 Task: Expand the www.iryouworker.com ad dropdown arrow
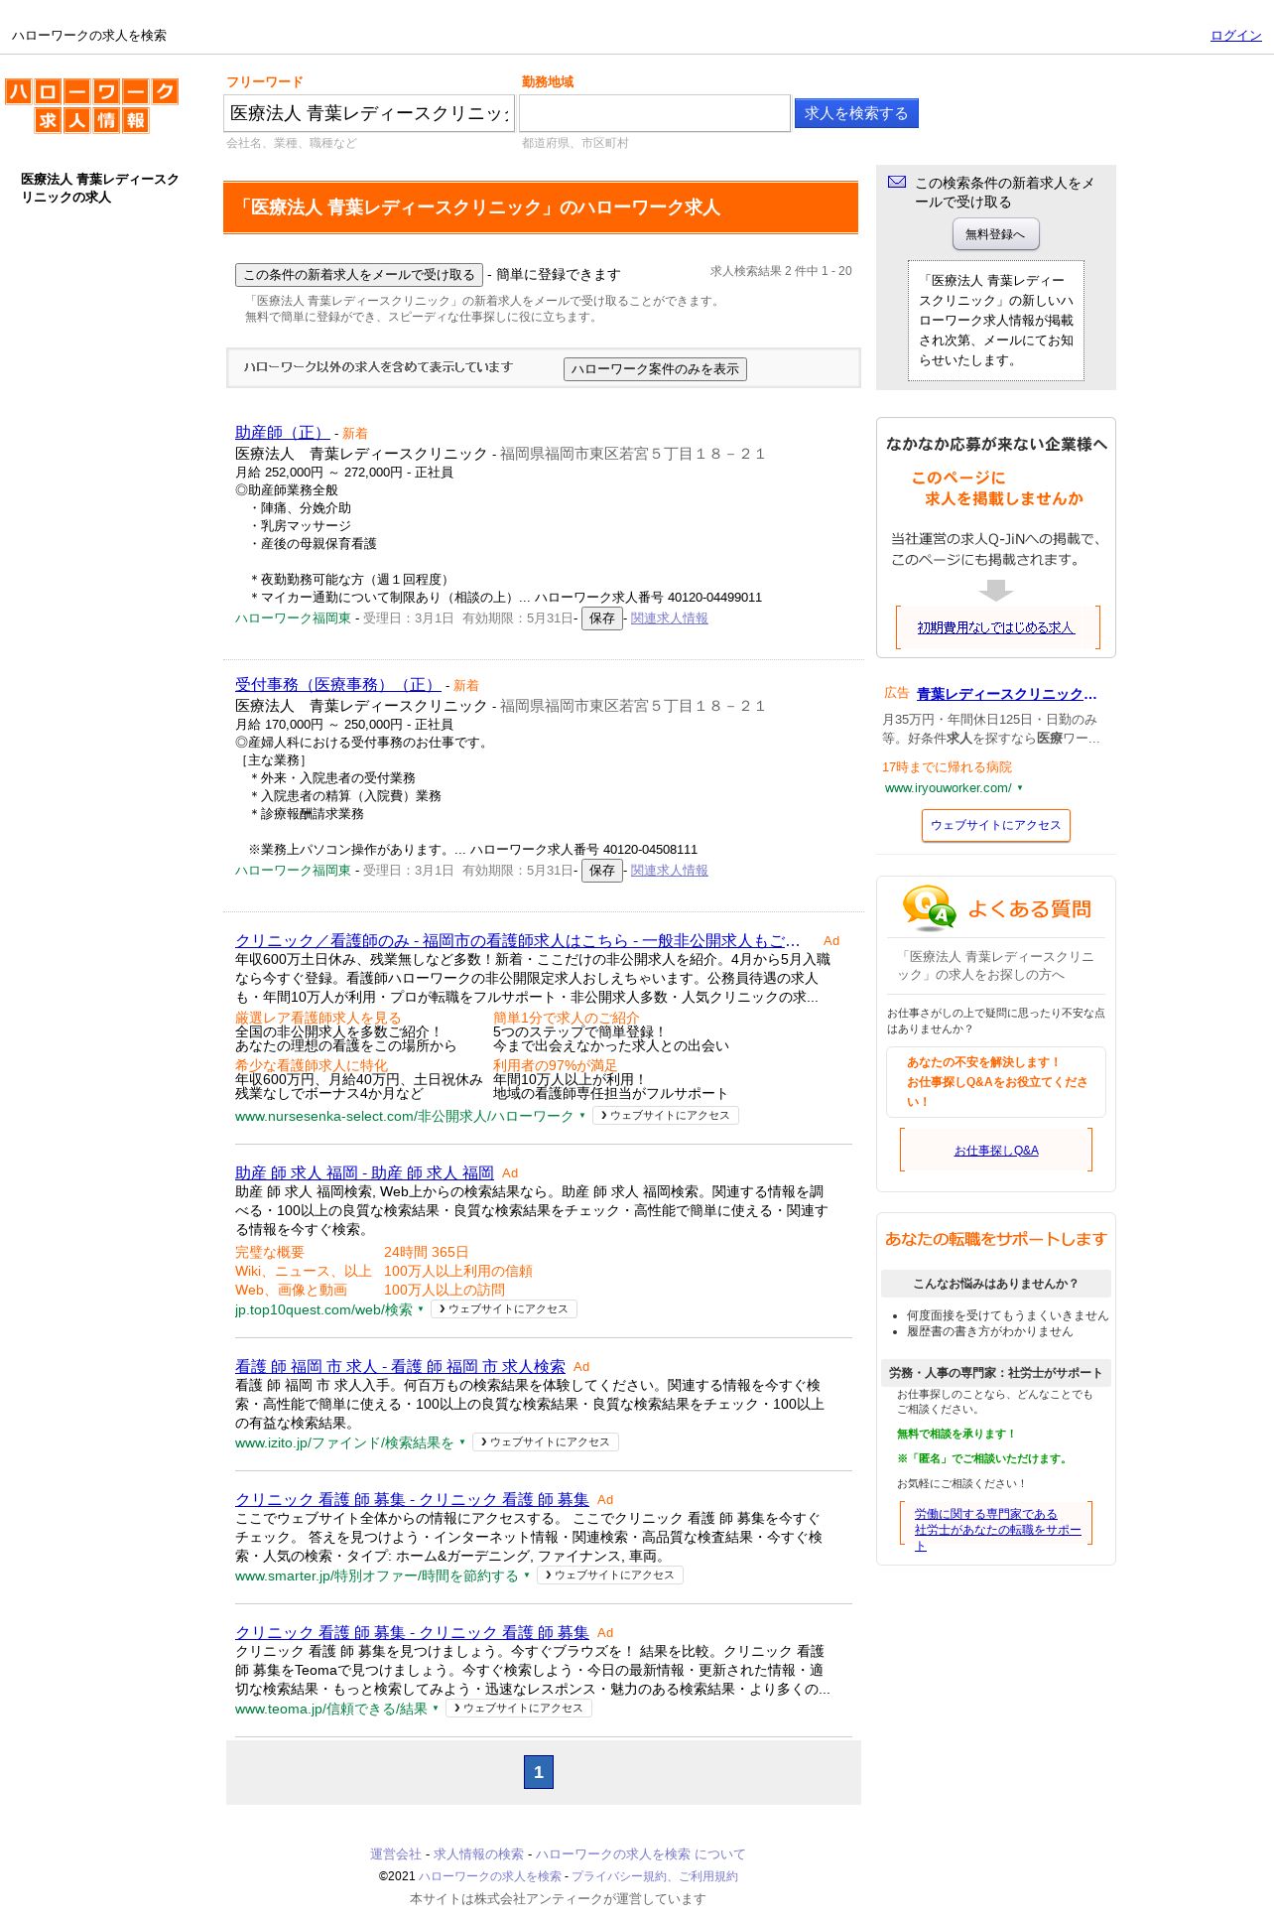click(1020, 788)
